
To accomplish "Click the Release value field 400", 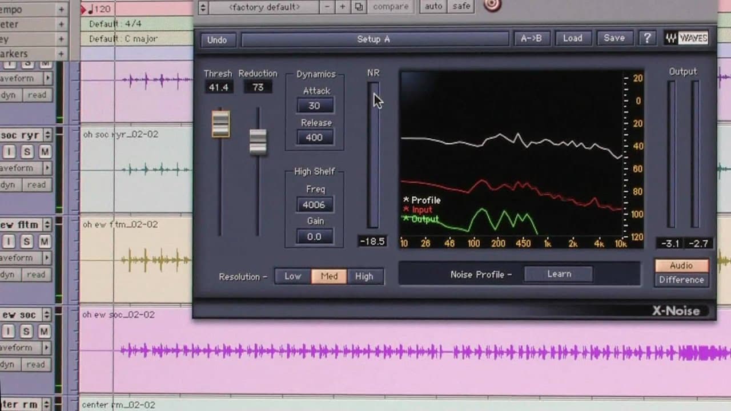I will (314, 138).
